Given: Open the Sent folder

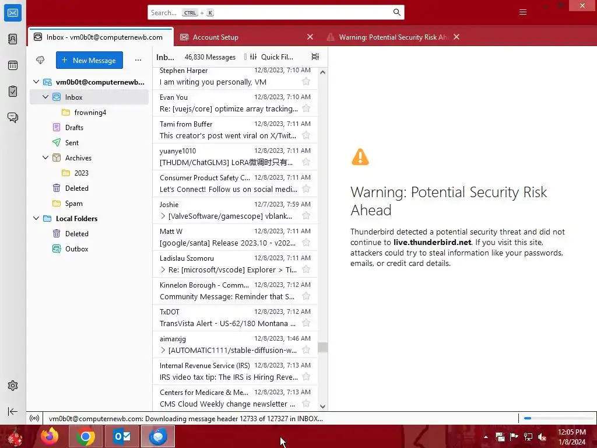Looking at the screenshot, I should tap(89, 142).
